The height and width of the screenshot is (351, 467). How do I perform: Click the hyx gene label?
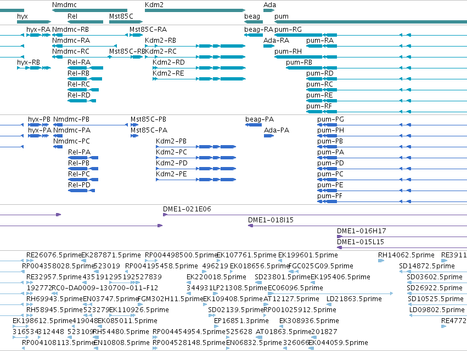click(22, 16)
